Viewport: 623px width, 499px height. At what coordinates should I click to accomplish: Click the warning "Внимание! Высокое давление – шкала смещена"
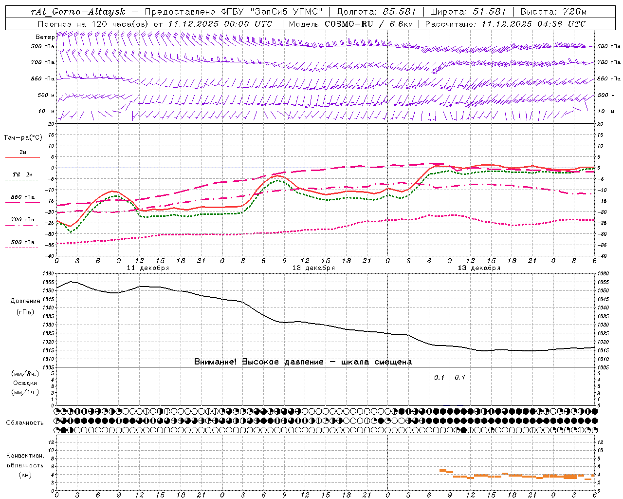(303, 362)
